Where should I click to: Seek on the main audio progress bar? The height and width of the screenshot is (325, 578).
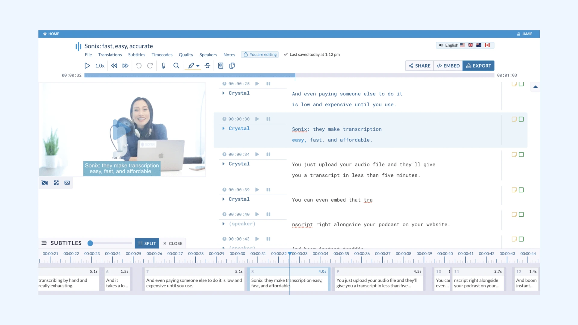289,75
